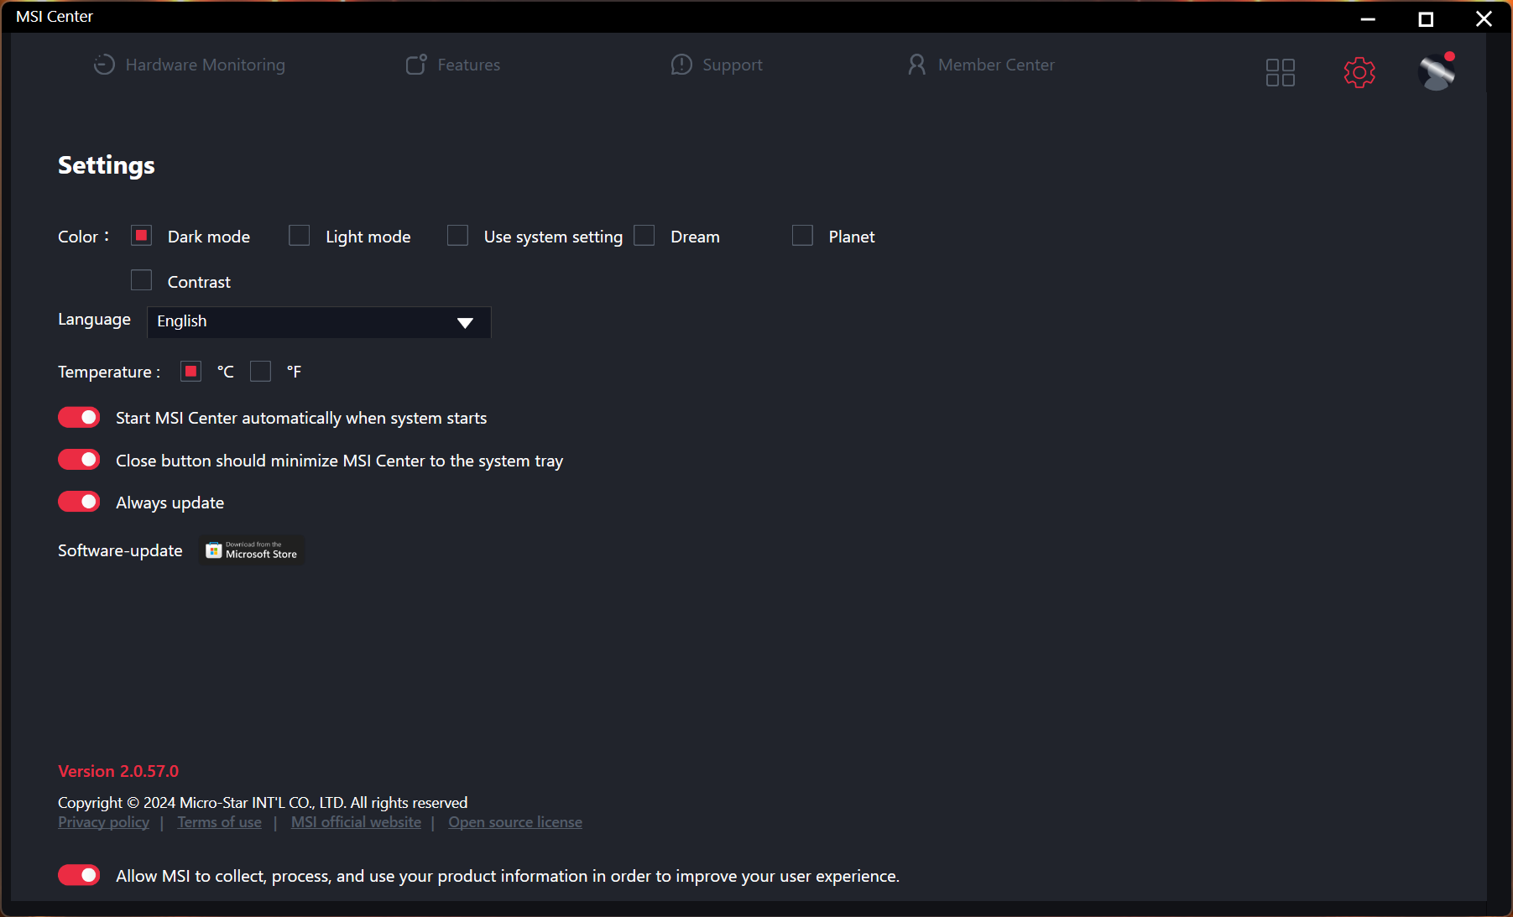Screen dimensions: 1513x917
Task: Open the Open source license link
Action: coord(514,822)
